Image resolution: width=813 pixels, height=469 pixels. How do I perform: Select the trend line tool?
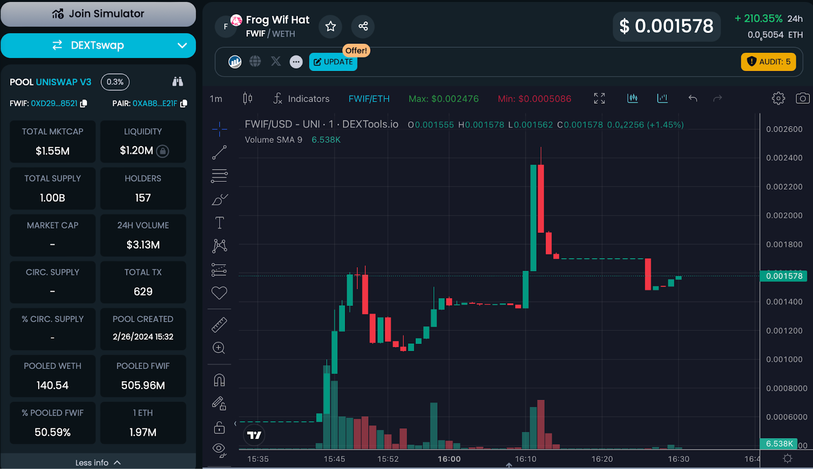pos(220,152)
